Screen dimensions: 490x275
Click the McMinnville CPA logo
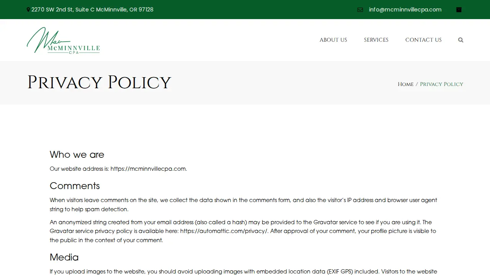coord(63,40)
